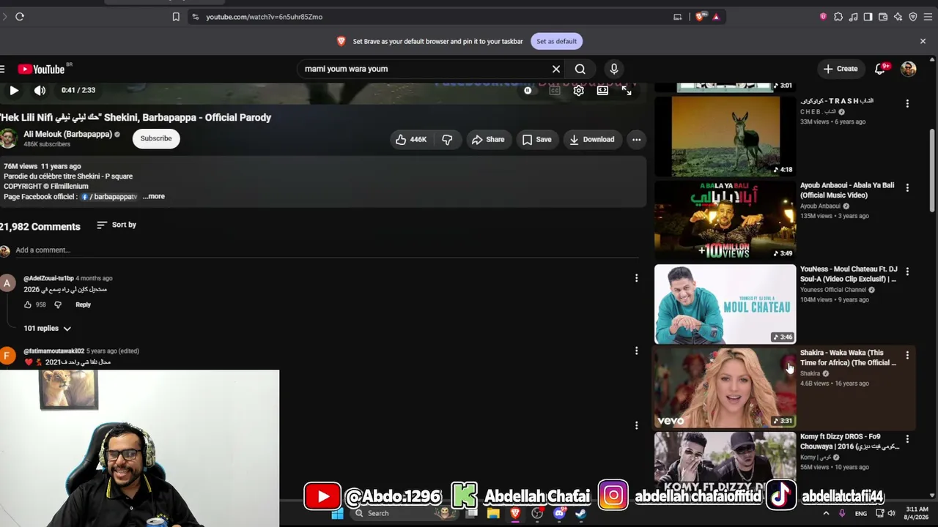Toggle subtitles with the CC button
The height and width of the screenshot is (527, 938).
pos(555,91)
